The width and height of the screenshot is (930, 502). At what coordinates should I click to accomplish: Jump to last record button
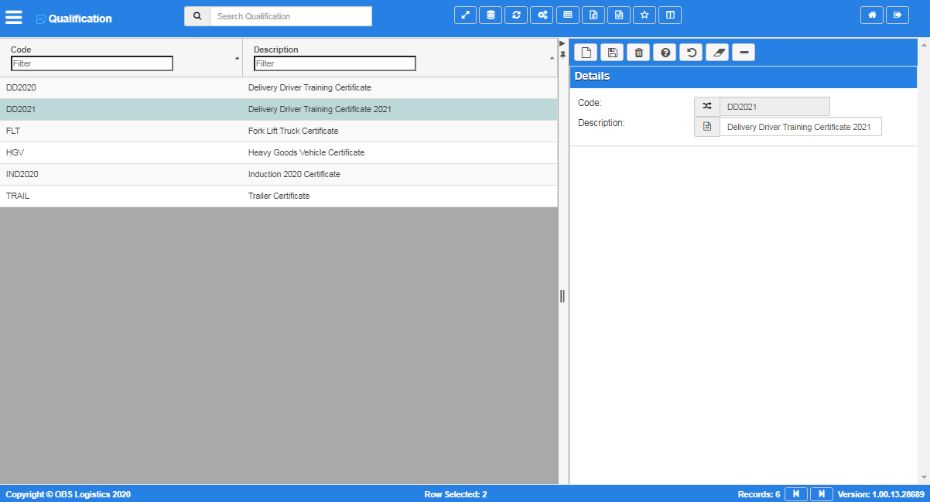tap(822, 493)
